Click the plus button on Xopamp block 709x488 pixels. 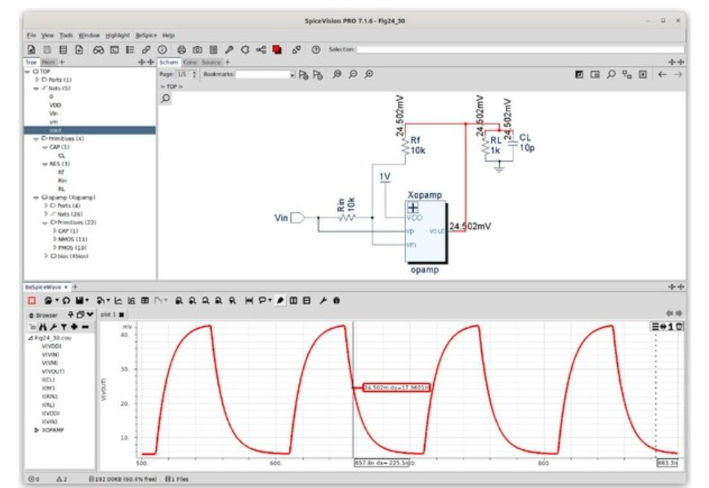tap(413, 207)
